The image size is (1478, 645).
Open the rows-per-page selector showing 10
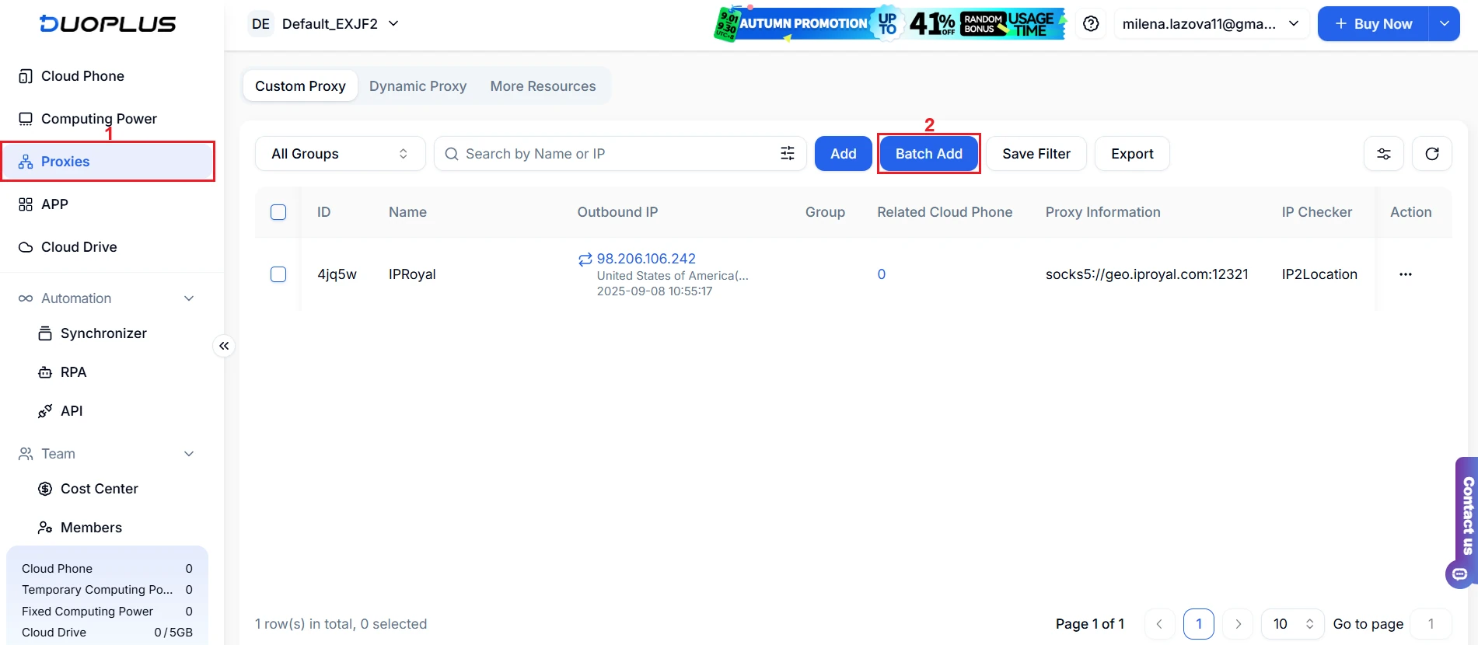(x=1291, y=624)
